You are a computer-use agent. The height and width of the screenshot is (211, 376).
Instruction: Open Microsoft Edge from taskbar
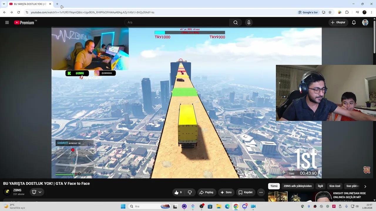pos(227,206)
